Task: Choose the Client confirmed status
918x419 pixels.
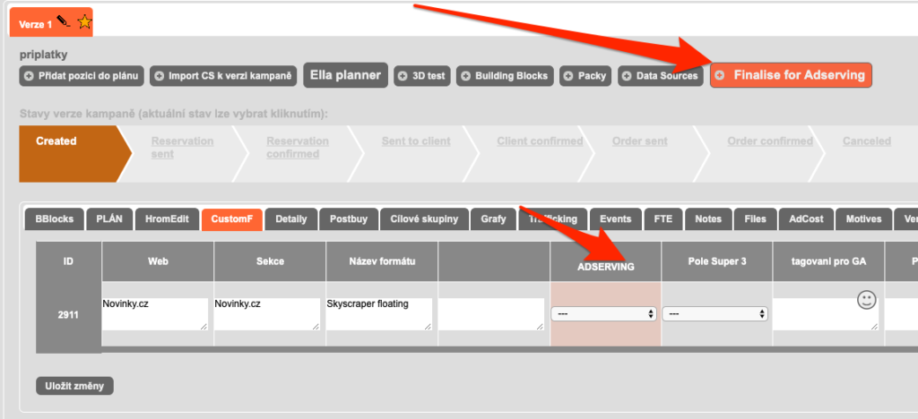Action: point(540,141)
